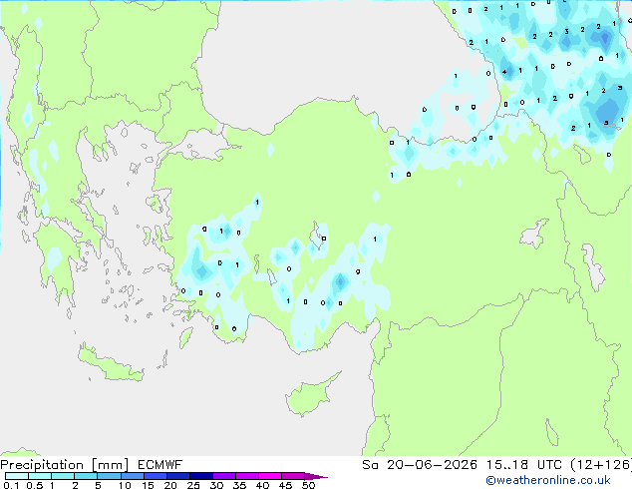Screen dimensions: 632x489
Task: Click the 2–5 mm legend swatch
Action: (86, 476)
